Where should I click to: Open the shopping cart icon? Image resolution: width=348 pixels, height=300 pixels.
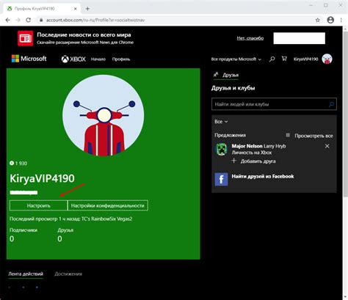click(284, 59)
